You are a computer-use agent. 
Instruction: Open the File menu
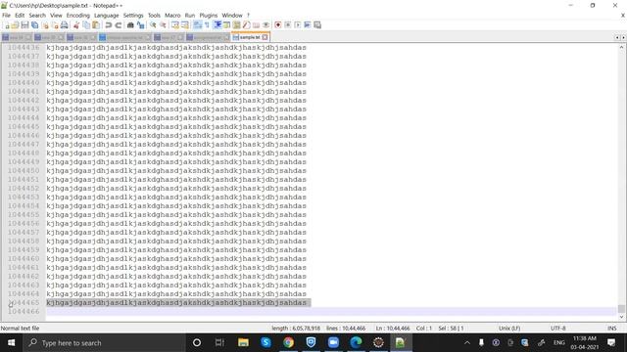tap(6, 16)
